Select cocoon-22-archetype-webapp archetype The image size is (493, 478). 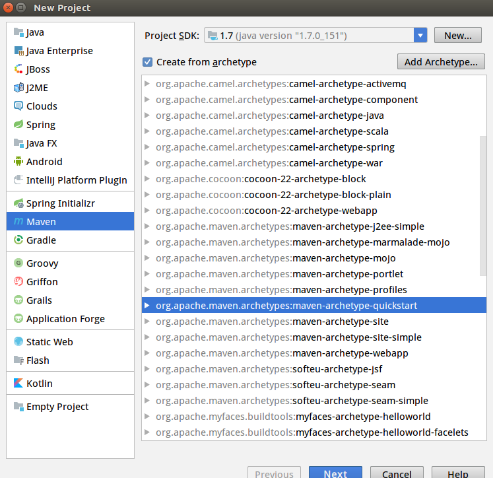[x=313, y=211]
